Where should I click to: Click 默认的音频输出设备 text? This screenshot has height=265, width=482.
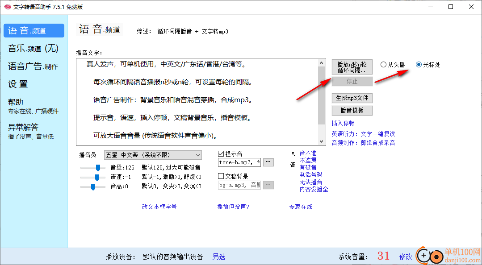point(173,257)
